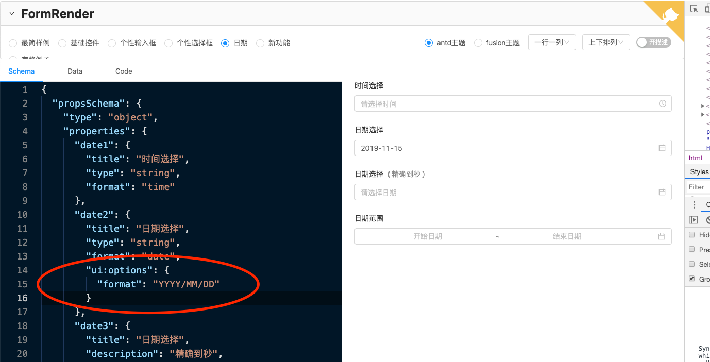Image resolution: width=710 pixels, height=362 pixels.
Task: Click "YYYY/MM/DD" format value on line 15
Action: [x=186, y=284]
